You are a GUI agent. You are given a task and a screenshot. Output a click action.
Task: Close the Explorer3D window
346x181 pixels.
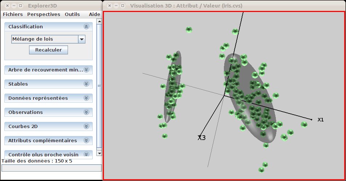(x=7, y=6)
